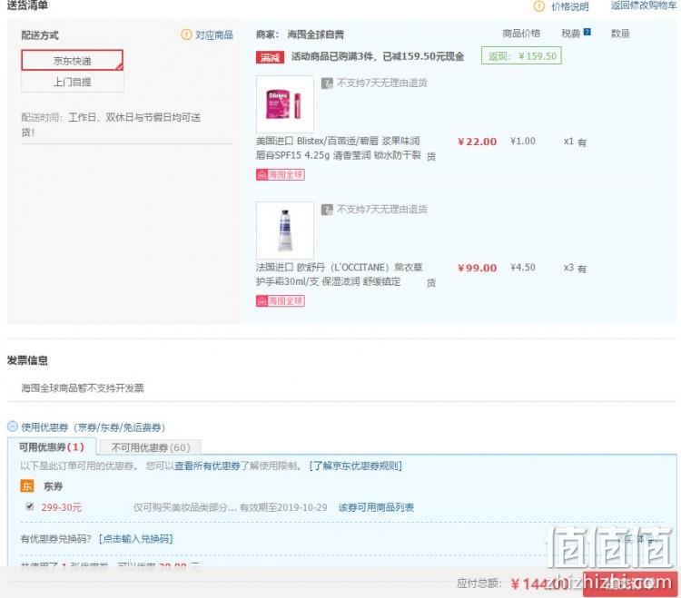Click the orange 东券 icon

tap(27, 486)
